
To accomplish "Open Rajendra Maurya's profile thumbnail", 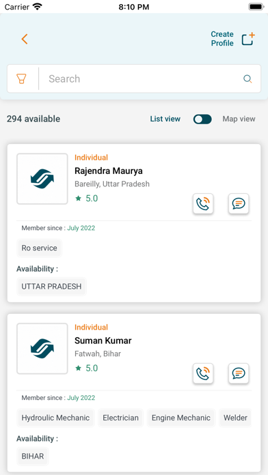I will tap(42, 179).
